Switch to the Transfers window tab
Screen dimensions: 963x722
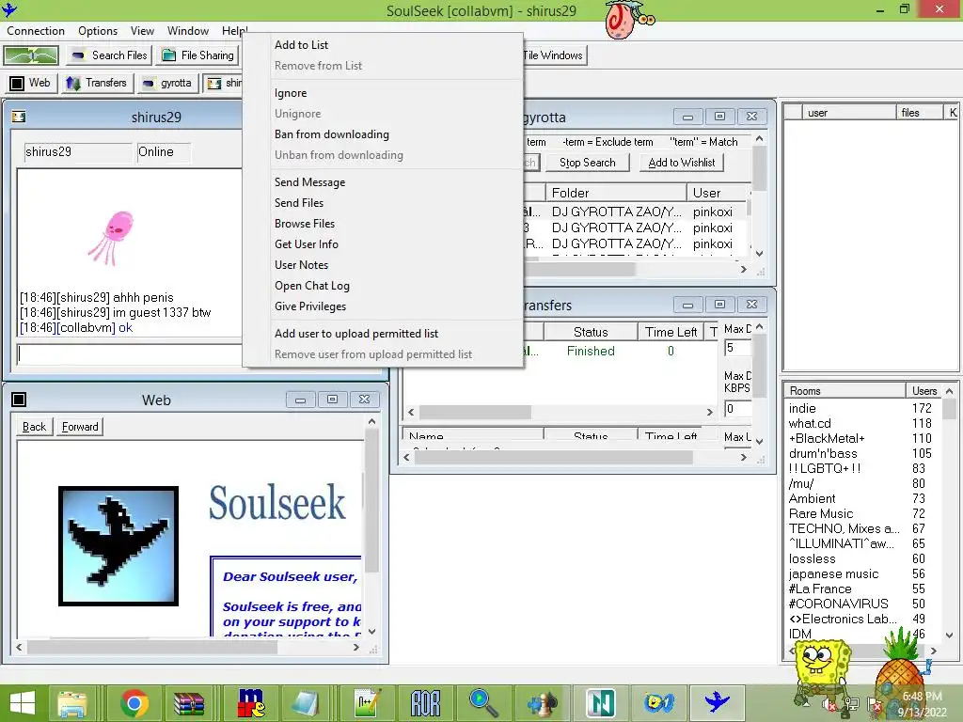[97, 83]
